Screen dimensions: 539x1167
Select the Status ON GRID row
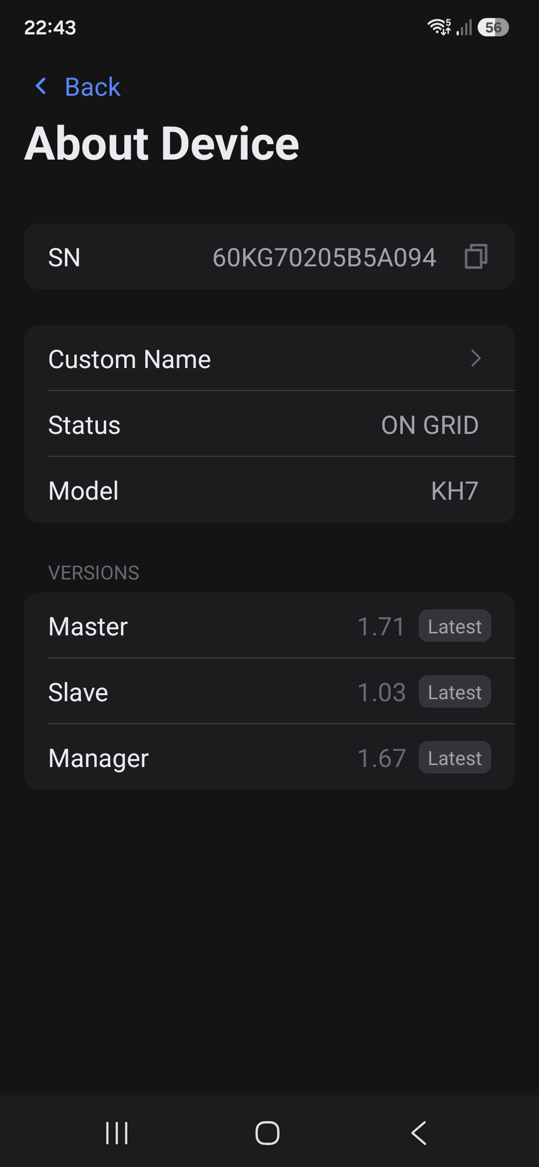(269, 424)
